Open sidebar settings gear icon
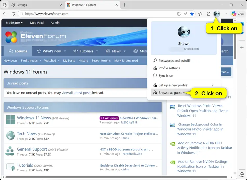247x180 pixels. [242, 175]
